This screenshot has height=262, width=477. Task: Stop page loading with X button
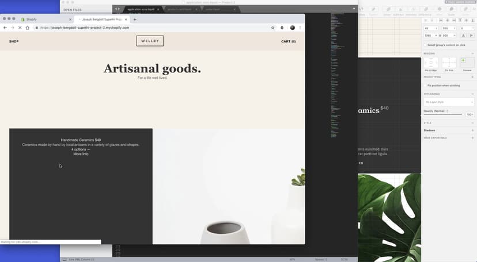pyautogui.click(x=20, y=28)
